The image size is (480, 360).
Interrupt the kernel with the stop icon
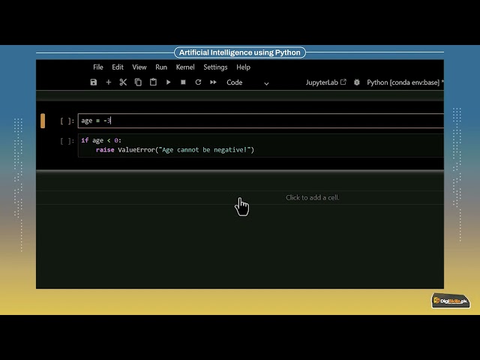point(183,82)
